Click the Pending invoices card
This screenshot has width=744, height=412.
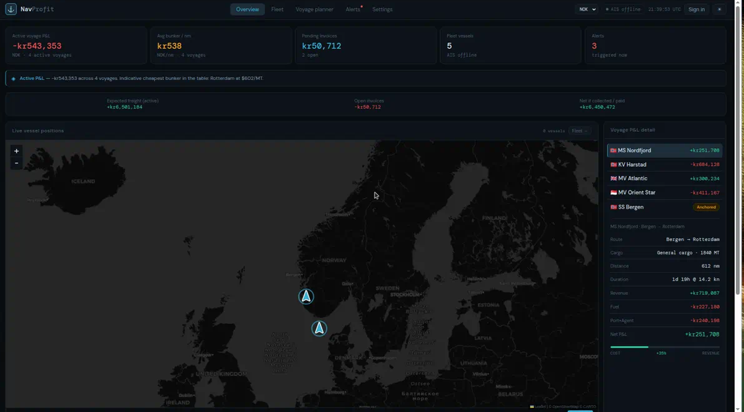(x=366, y=45)
